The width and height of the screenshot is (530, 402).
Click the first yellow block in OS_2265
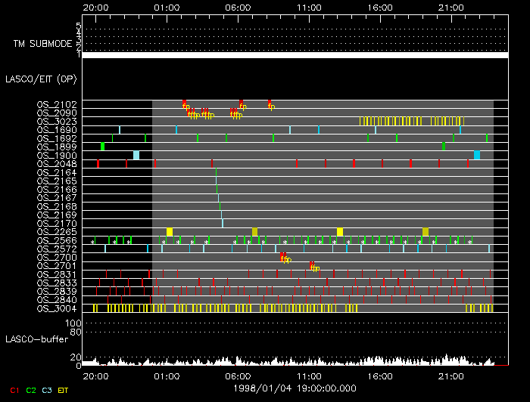(170, 232)
